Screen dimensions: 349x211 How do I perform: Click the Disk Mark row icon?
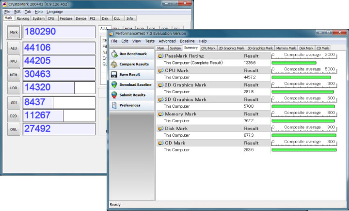click(x=160, y=129)
